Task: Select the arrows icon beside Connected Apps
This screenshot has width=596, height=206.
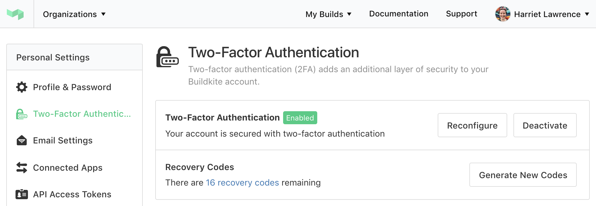Action: coord(21,168)
